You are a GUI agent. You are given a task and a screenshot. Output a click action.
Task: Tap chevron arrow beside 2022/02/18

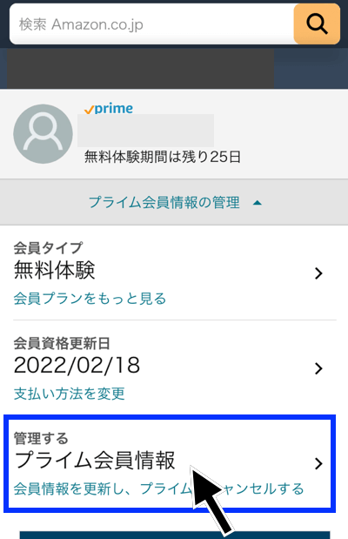pyautogui.click(x=318, y=368)
